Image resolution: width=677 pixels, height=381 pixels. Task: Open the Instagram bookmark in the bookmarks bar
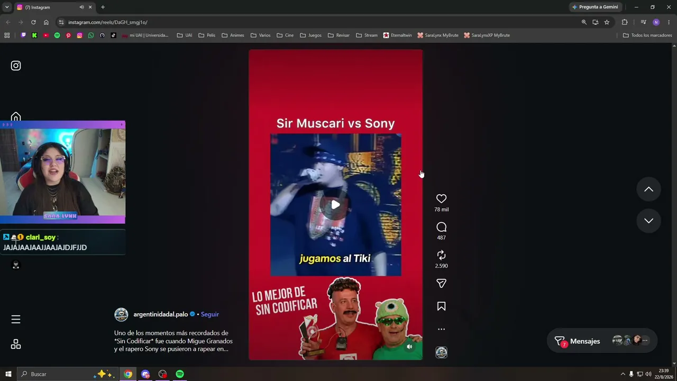[80, 35]
